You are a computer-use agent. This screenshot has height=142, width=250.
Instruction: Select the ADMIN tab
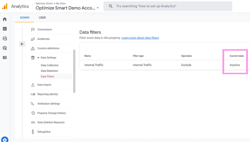(24, 18)
